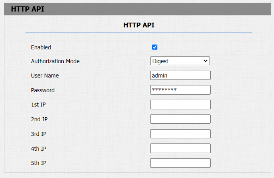This screenshot has width=274, height=178.
Task: Click the centered HTTP API section heading
Action: [139, 25]
